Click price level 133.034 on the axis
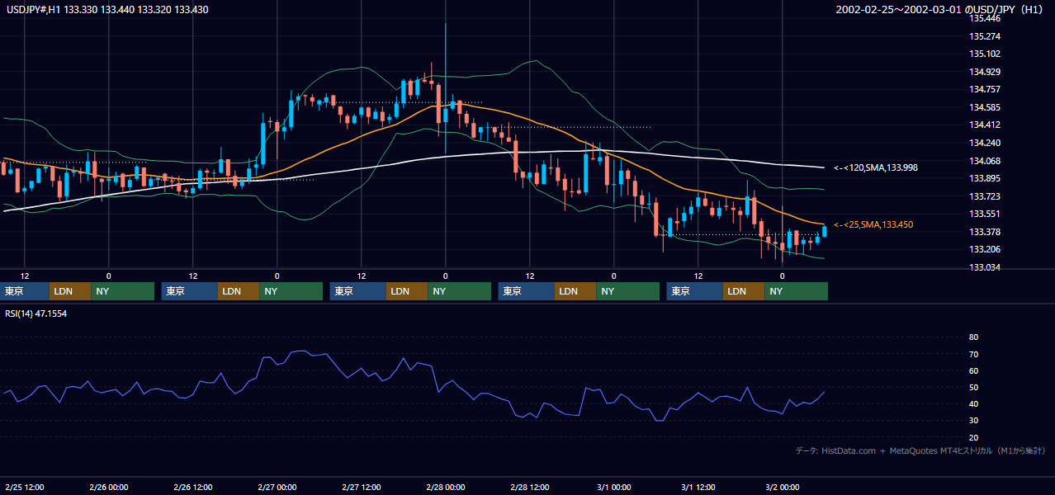Image resolution: width=1055 pixels, height=495 pixels. pos(984,267)
